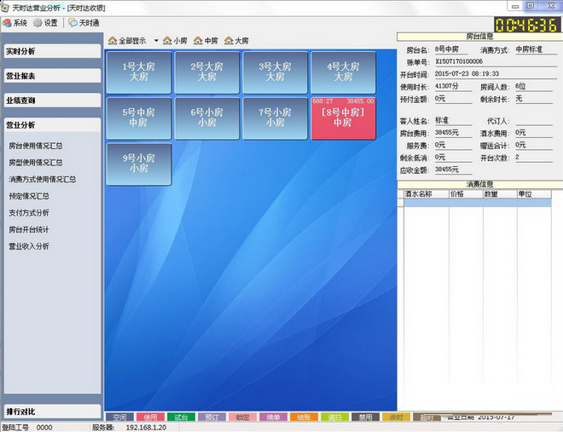
Task: Click the 续单 status legend
Action: [x=273, y=418]
